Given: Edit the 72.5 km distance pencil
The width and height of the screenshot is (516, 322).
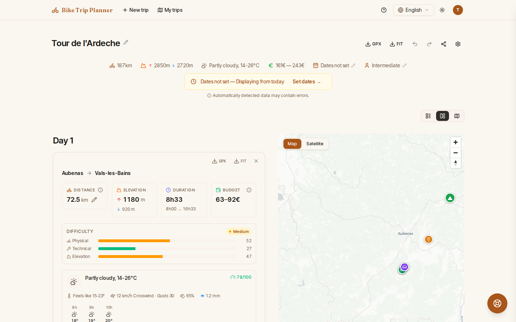Looking at the screenshot, I should (x=94, y=200).
